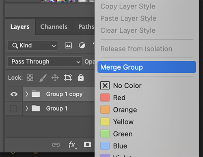This screenshot has height=157, width=203.
Task: Choose Merge Group from context menu
Action: click(x=147, y=67)
